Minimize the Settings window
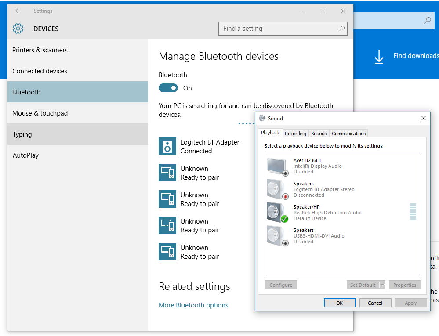Screen dimensions: 439x336 point(303,11)
